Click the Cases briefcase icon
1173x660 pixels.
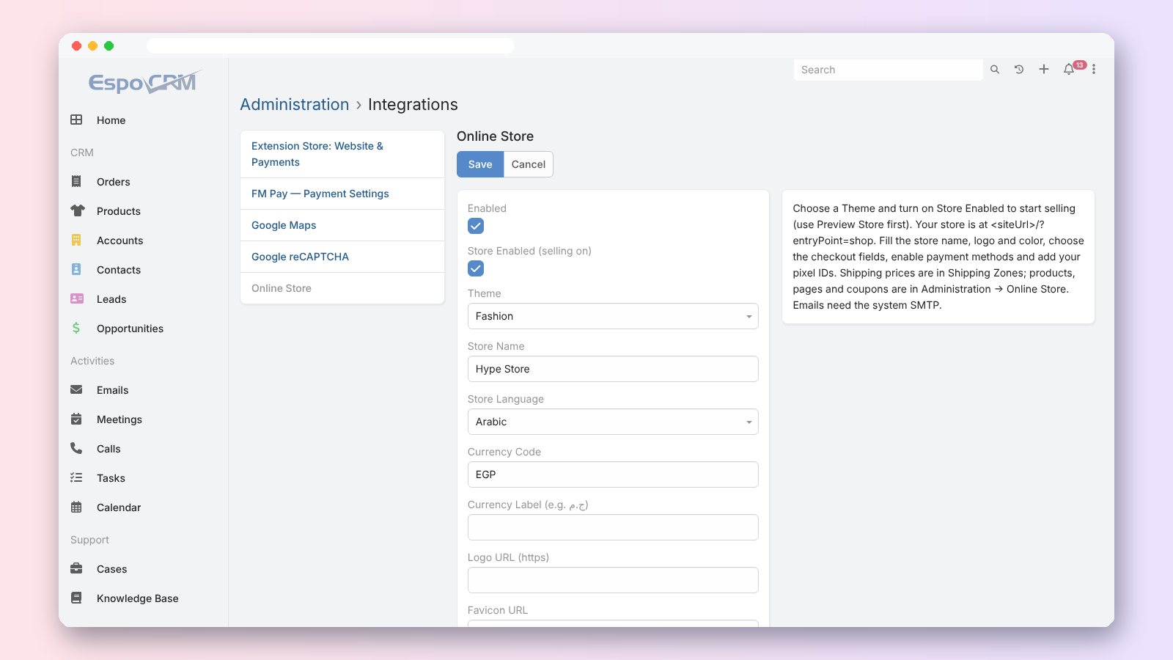[x=76, y=568]
